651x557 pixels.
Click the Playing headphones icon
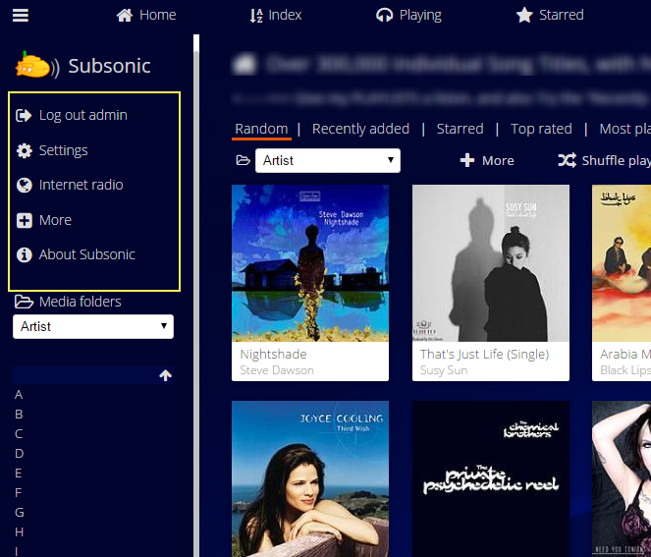click(385, 15)
